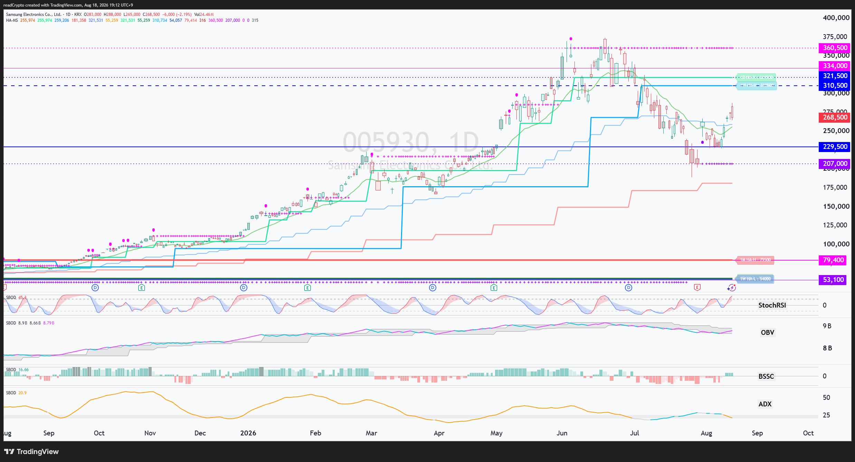This screenshot has width=855, height=462.
Task: Click the Dec label on time axis
Action: (200, 433)
